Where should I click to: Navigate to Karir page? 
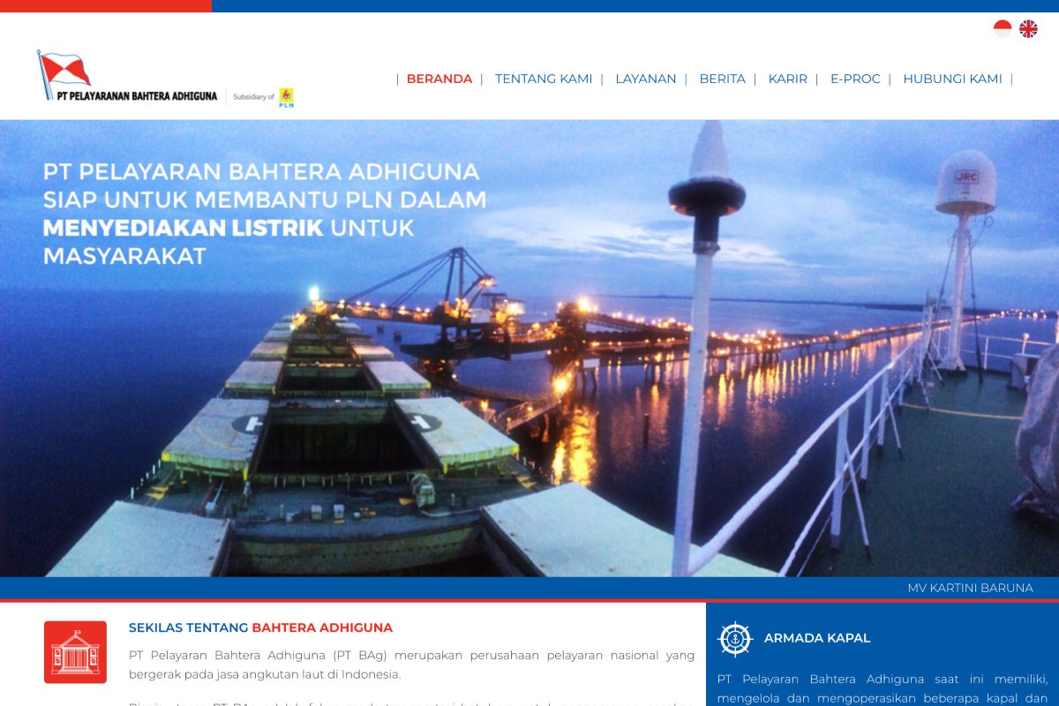tap(787, 79)
